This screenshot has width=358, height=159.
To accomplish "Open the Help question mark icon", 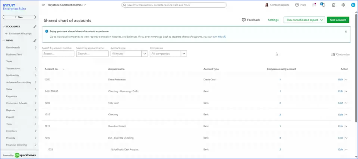I will [297, 5].
